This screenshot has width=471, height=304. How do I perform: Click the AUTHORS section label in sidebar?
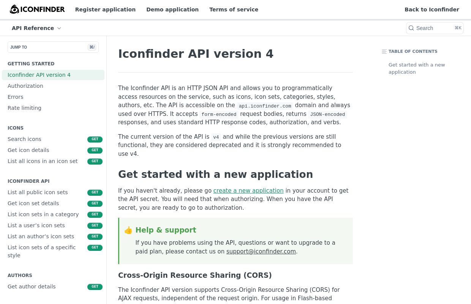[x=20, y=275]
